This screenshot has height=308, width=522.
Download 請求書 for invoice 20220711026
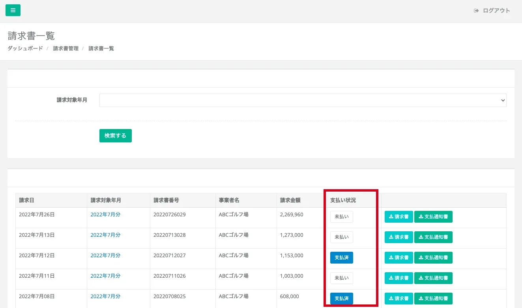pyautogui.click(x=399, y=278)
